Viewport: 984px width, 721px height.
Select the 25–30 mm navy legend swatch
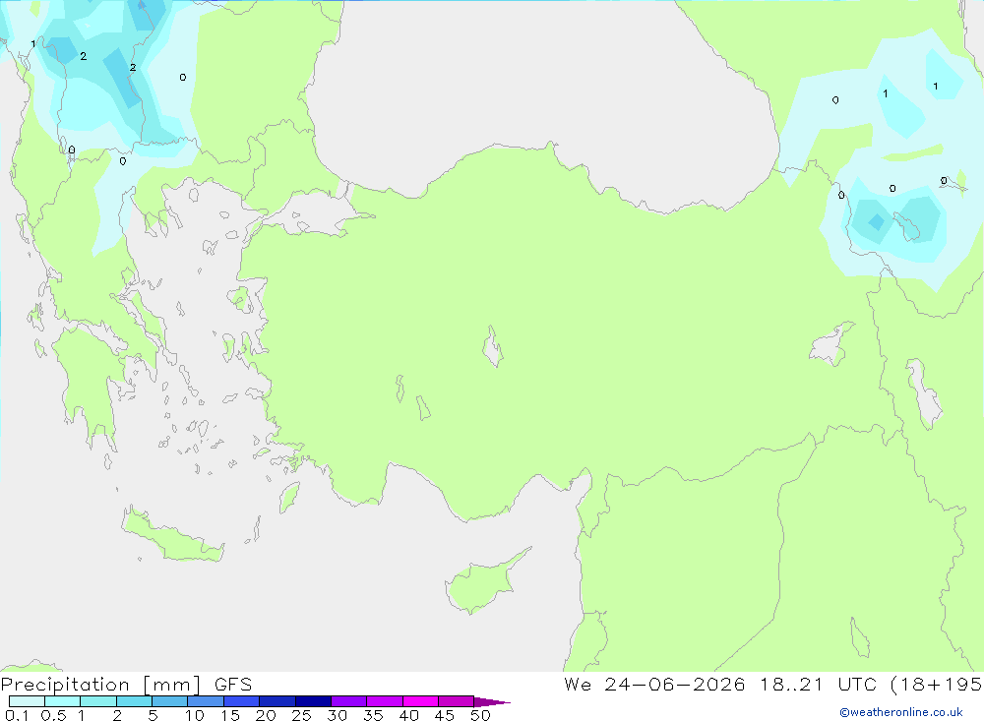pyautogui.click(x=313, y=701)
